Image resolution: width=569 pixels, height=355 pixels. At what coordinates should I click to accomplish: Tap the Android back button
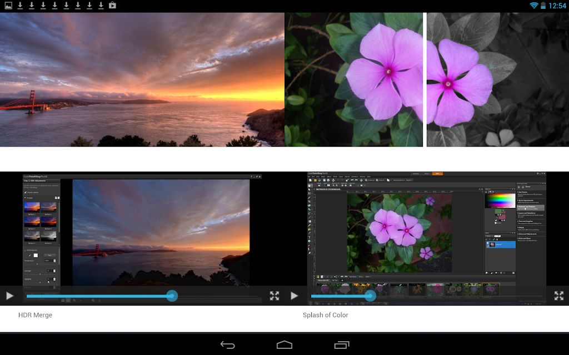click(227, 344)
